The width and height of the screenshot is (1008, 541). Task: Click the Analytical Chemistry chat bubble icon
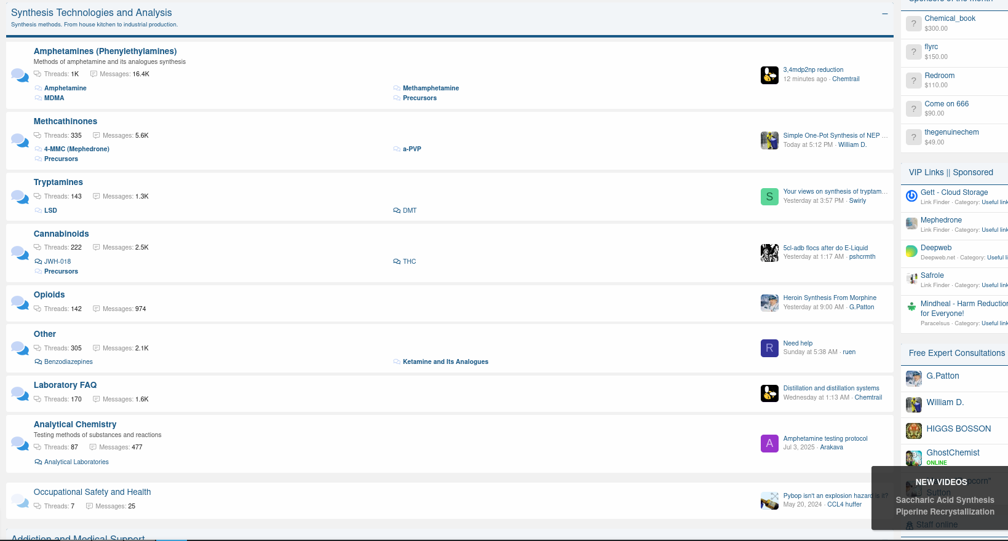pos(20,443)
